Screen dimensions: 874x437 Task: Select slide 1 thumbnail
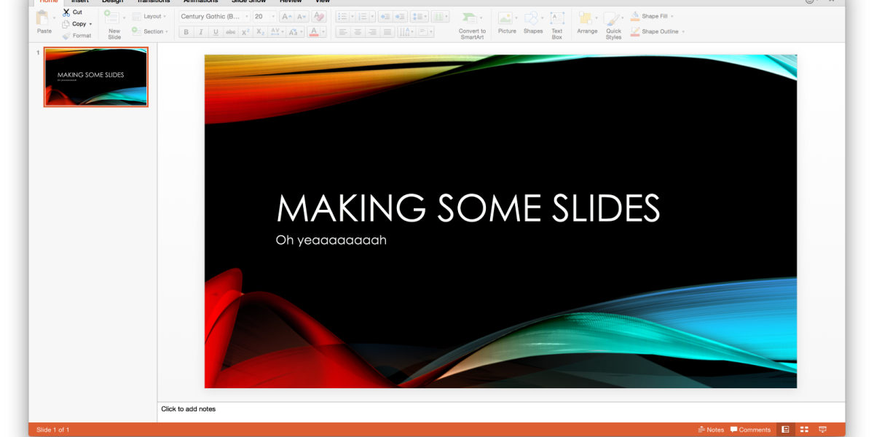point(96,77)
